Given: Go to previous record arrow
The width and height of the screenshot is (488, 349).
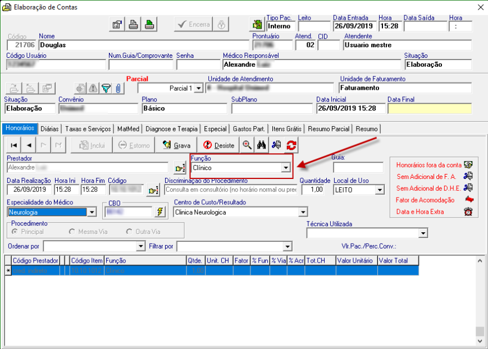Looking at the screenshot, I should click(29, 145).
